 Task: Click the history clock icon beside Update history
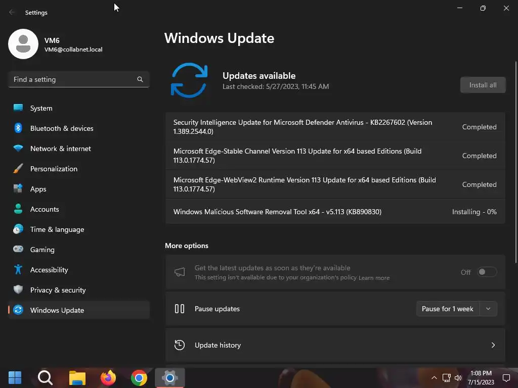[x=180, y=345]
